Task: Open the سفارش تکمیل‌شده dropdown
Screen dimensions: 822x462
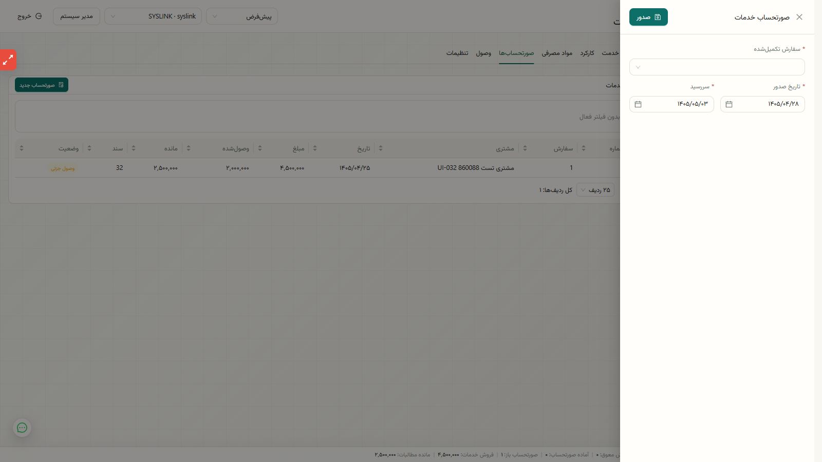Action: (x=717, y=67)
